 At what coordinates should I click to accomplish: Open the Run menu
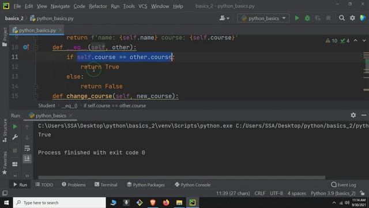coord(115,6)
